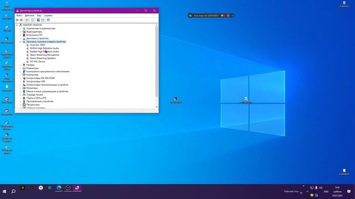The width and height of the screenshot is (355, 199).
Task: Expand Мыши и иные указывающие устройства
Action: click(21, 91)
